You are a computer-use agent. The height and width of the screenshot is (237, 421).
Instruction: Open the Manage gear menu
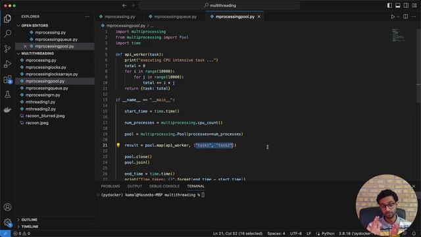(x=7, y=223)
